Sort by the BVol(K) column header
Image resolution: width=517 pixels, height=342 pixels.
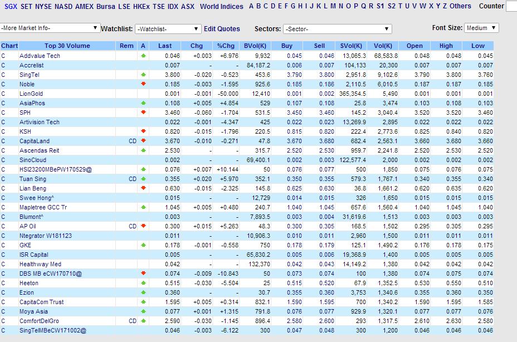[255, 46]
